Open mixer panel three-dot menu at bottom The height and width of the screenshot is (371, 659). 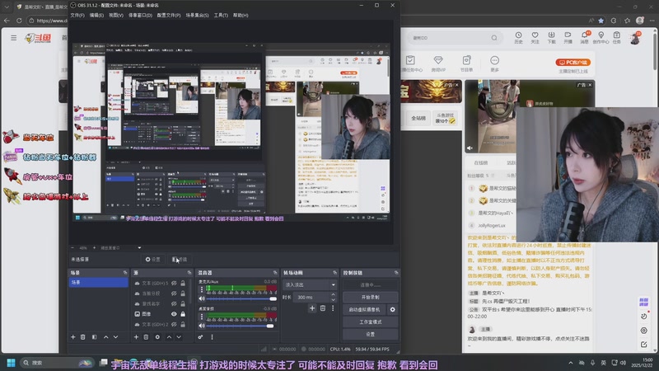(212, 337)
